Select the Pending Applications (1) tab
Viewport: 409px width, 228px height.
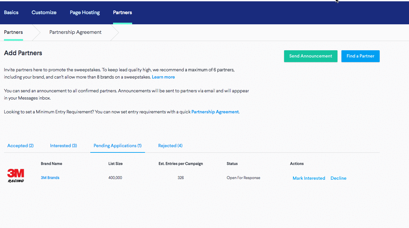pos(118,146)
